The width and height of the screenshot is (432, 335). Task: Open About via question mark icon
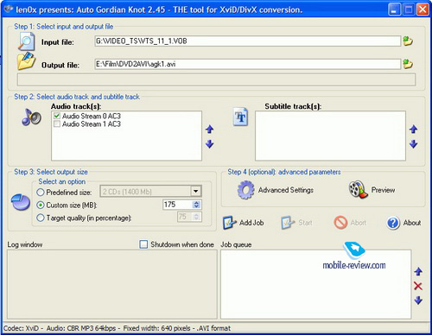393,223
